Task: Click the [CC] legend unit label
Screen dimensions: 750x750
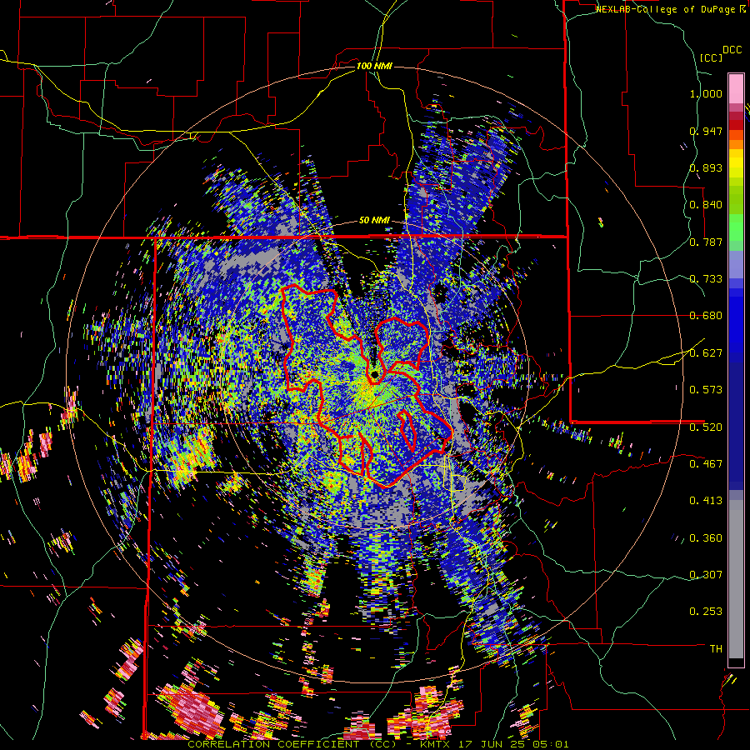Action: pos(711,57)
